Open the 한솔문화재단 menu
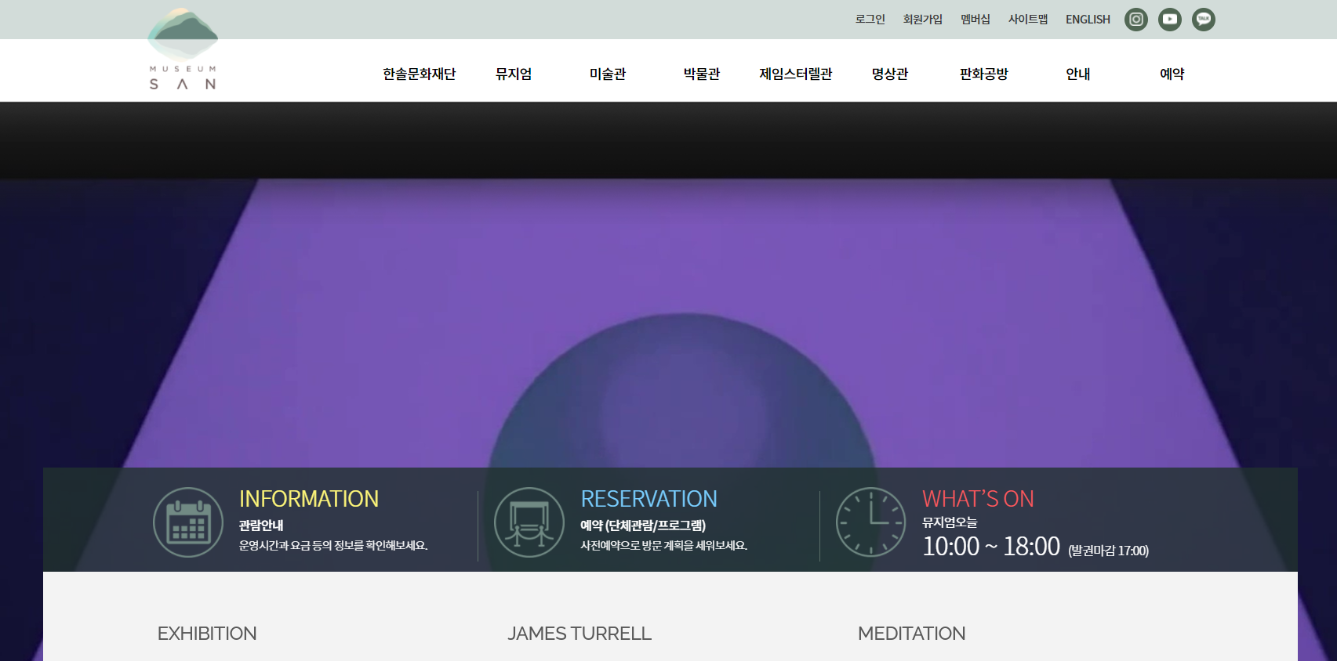The height and width of the screenshot is (661, 1337). (419, 74)
